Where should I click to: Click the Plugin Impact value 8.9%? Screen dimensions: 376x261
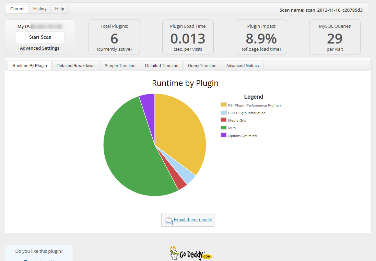pyautogui.click(x=261, y=39)
